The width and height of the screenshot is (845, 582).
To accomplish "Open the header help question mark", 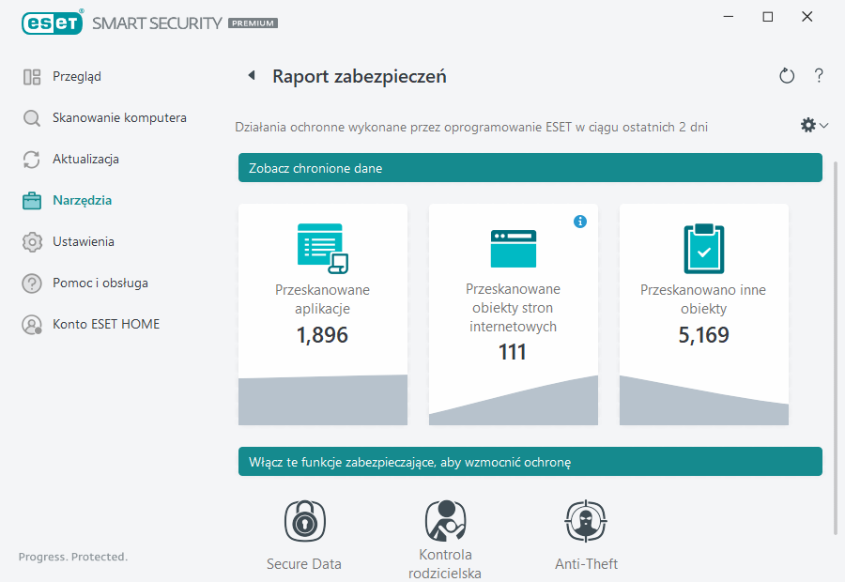I will pos(819,76).
